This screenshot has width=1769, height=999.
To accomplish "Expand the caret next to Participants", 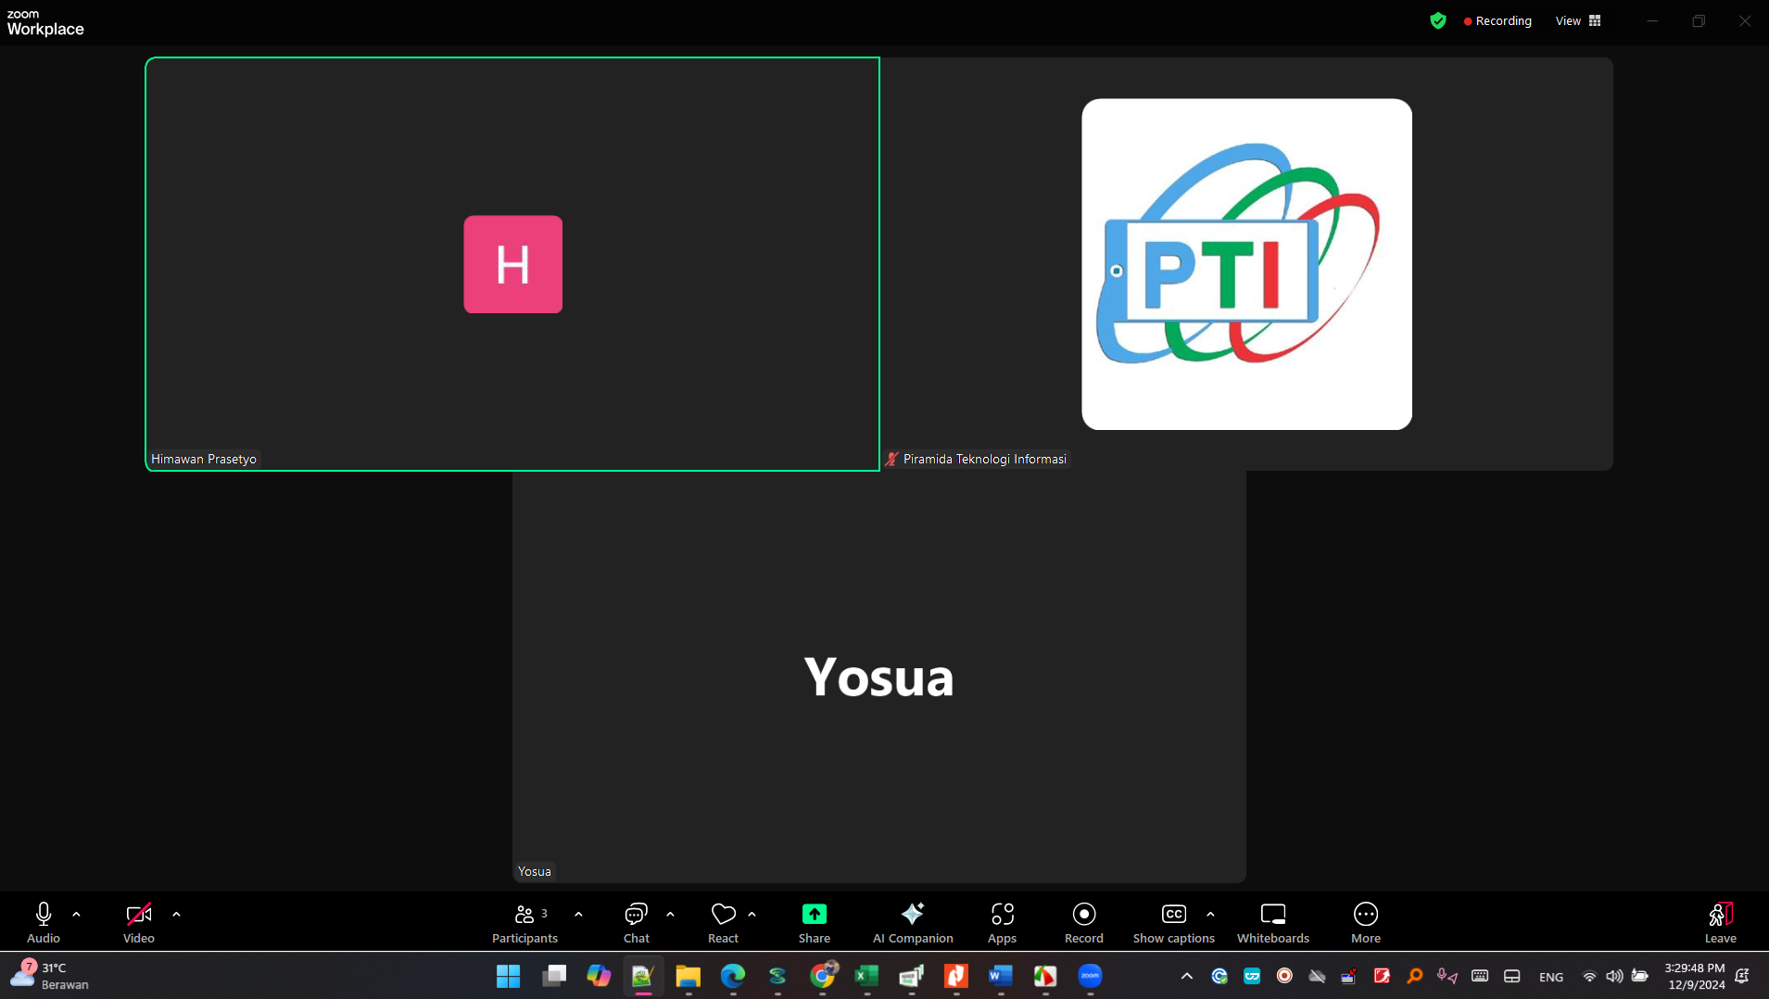I will tap(578, 915).
